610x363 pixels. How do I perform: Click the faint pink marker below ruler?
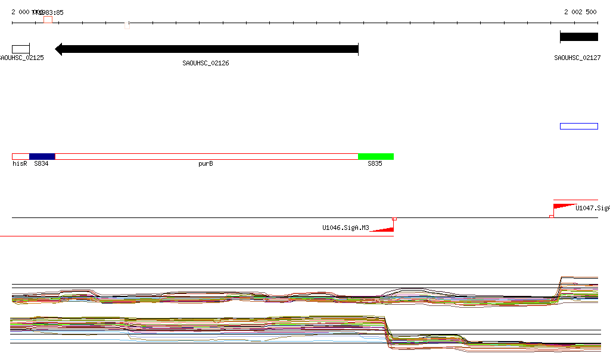coord(127,25)
